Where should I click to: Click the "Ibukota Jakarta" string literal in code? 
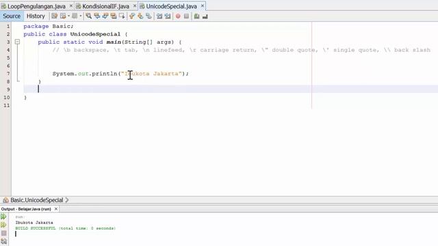151,74
